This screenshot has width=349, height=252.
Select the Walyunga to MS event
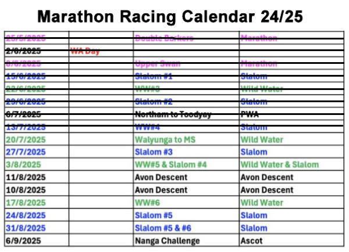coord(165,139)
